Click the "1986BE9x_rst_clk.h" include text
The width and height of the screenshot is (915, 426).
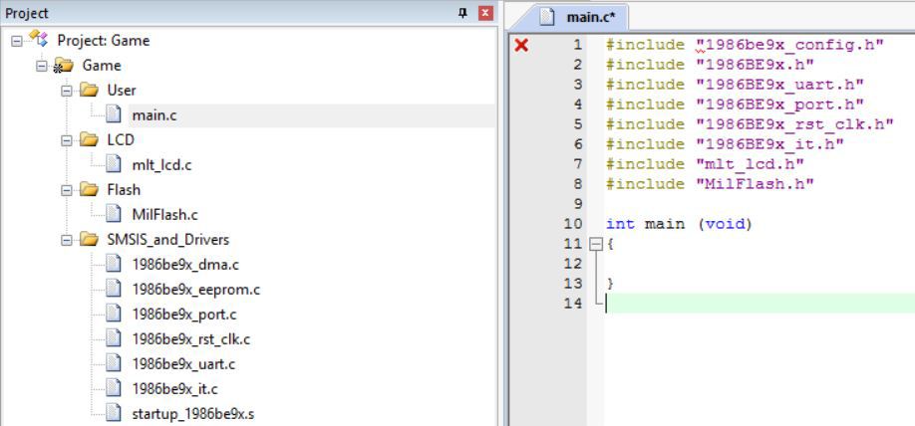[794, 124]
